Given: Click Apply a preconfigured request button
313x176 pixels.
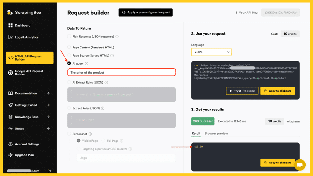Looking at the screenshot, I should [x=145, y=13].
